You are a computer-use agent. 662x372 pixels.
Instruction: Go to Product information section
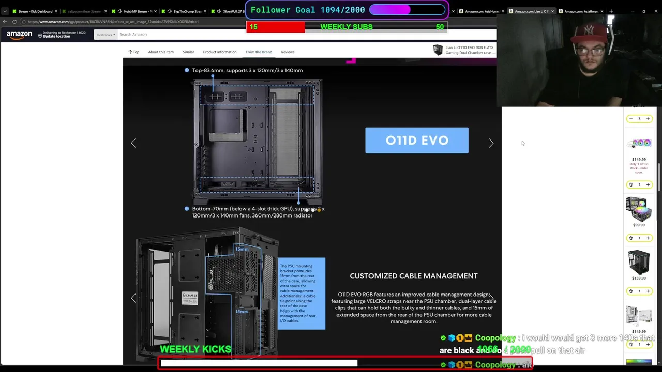220,52
